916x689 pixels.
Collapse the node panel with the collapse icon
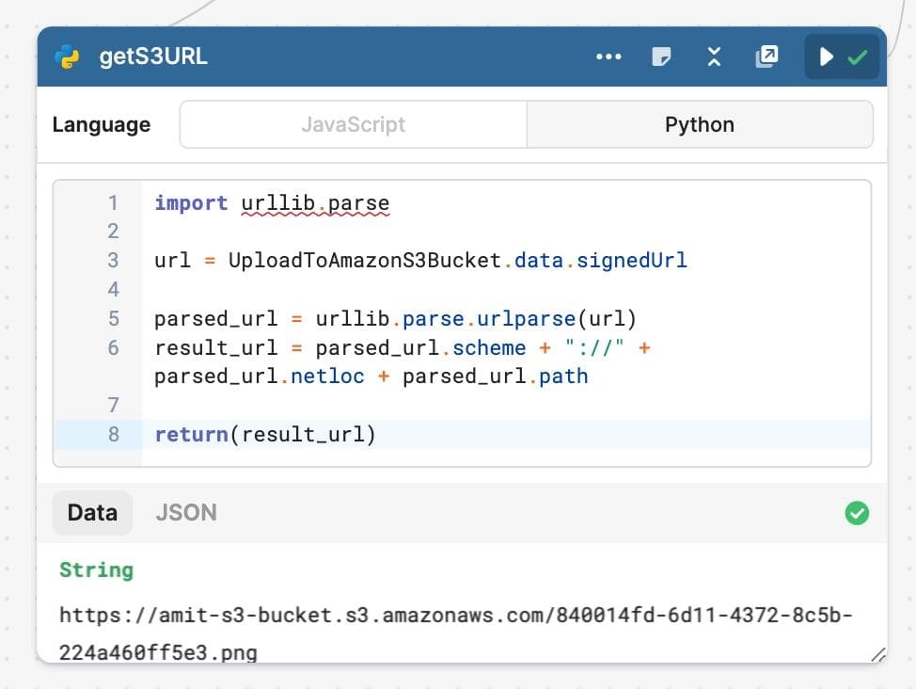pyautogui.click(x=714, y=56)
